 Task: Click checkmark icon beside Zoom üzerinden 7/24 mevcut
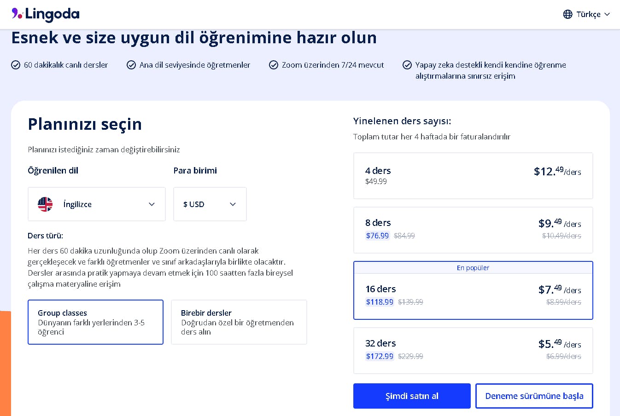pos(274,65)
